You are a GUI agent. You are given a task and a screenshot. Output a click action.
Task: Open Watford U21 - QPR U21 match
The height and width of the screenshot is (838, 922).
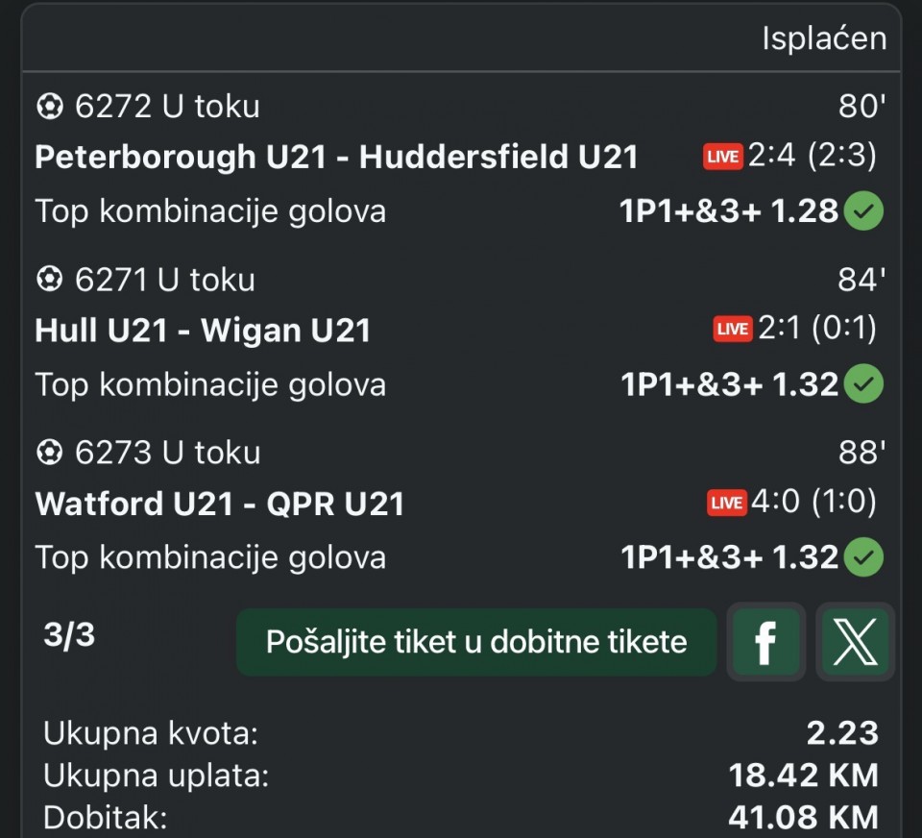[x=219, y=504]
